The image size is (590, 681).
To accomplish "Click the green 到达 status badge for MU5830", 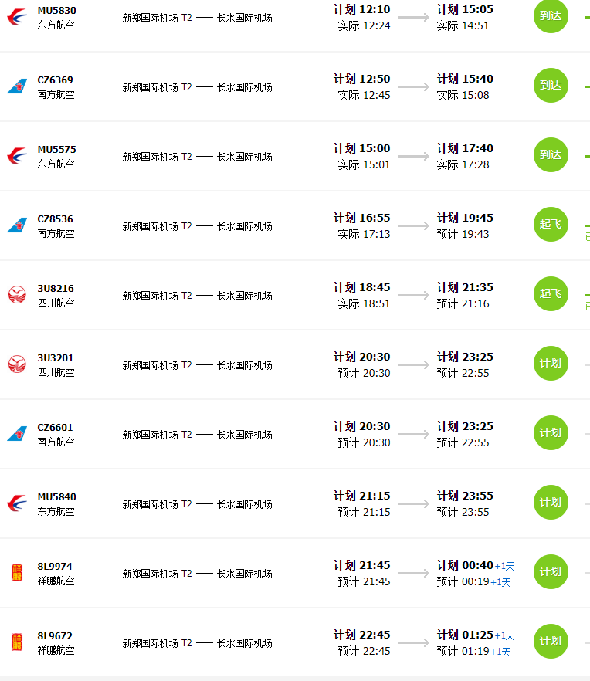I will click(x=551, y=16).
